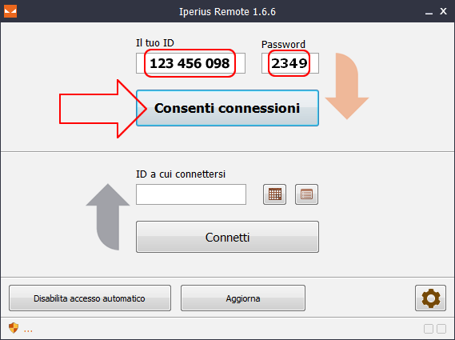Viewport: 455px width, 340px height.
Task: Click the Iperius Remote 1.6.6 title bar
Action: click(227, 11)
